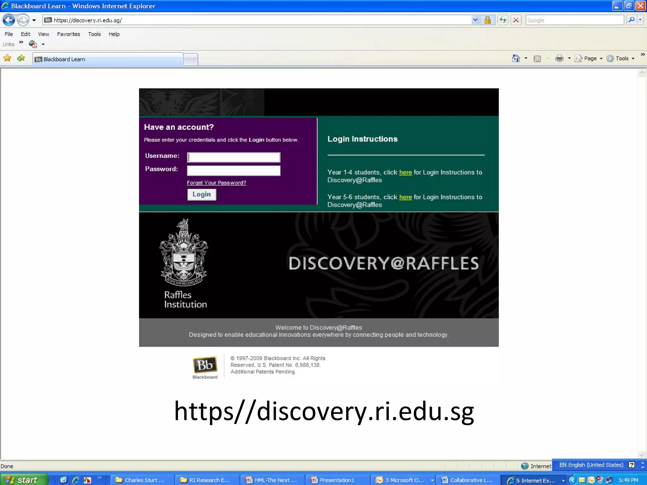Stop loading with the red X icon
Screen dimensions: 647x485
coord(516,20)
